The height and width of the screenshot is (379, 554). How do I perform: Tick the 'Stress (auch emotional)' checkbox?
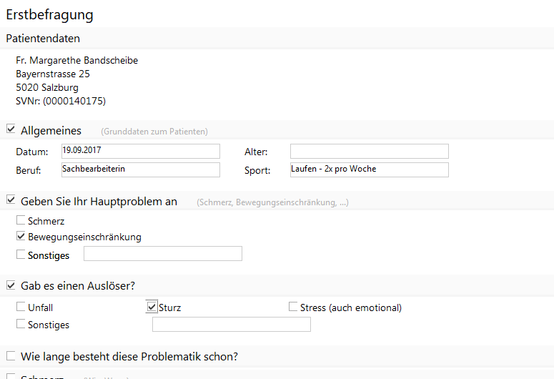(293, 307)
